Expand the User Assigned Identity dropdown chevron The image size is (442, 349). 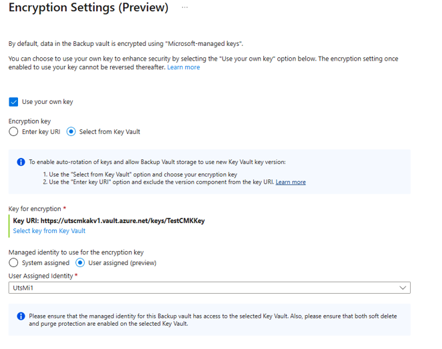(403, 288)
